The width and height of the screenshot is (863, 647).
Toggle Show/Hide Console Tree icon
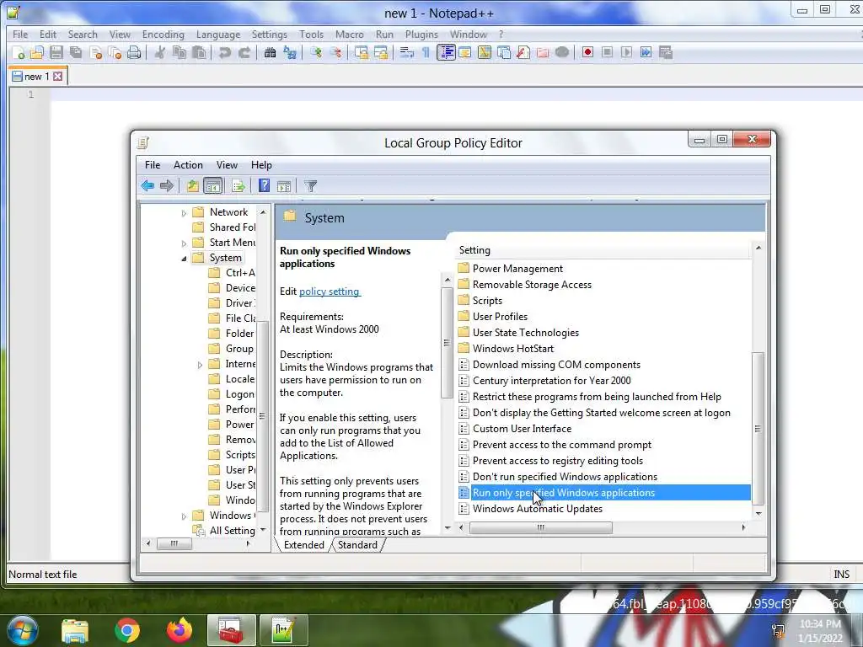point(212,186)
